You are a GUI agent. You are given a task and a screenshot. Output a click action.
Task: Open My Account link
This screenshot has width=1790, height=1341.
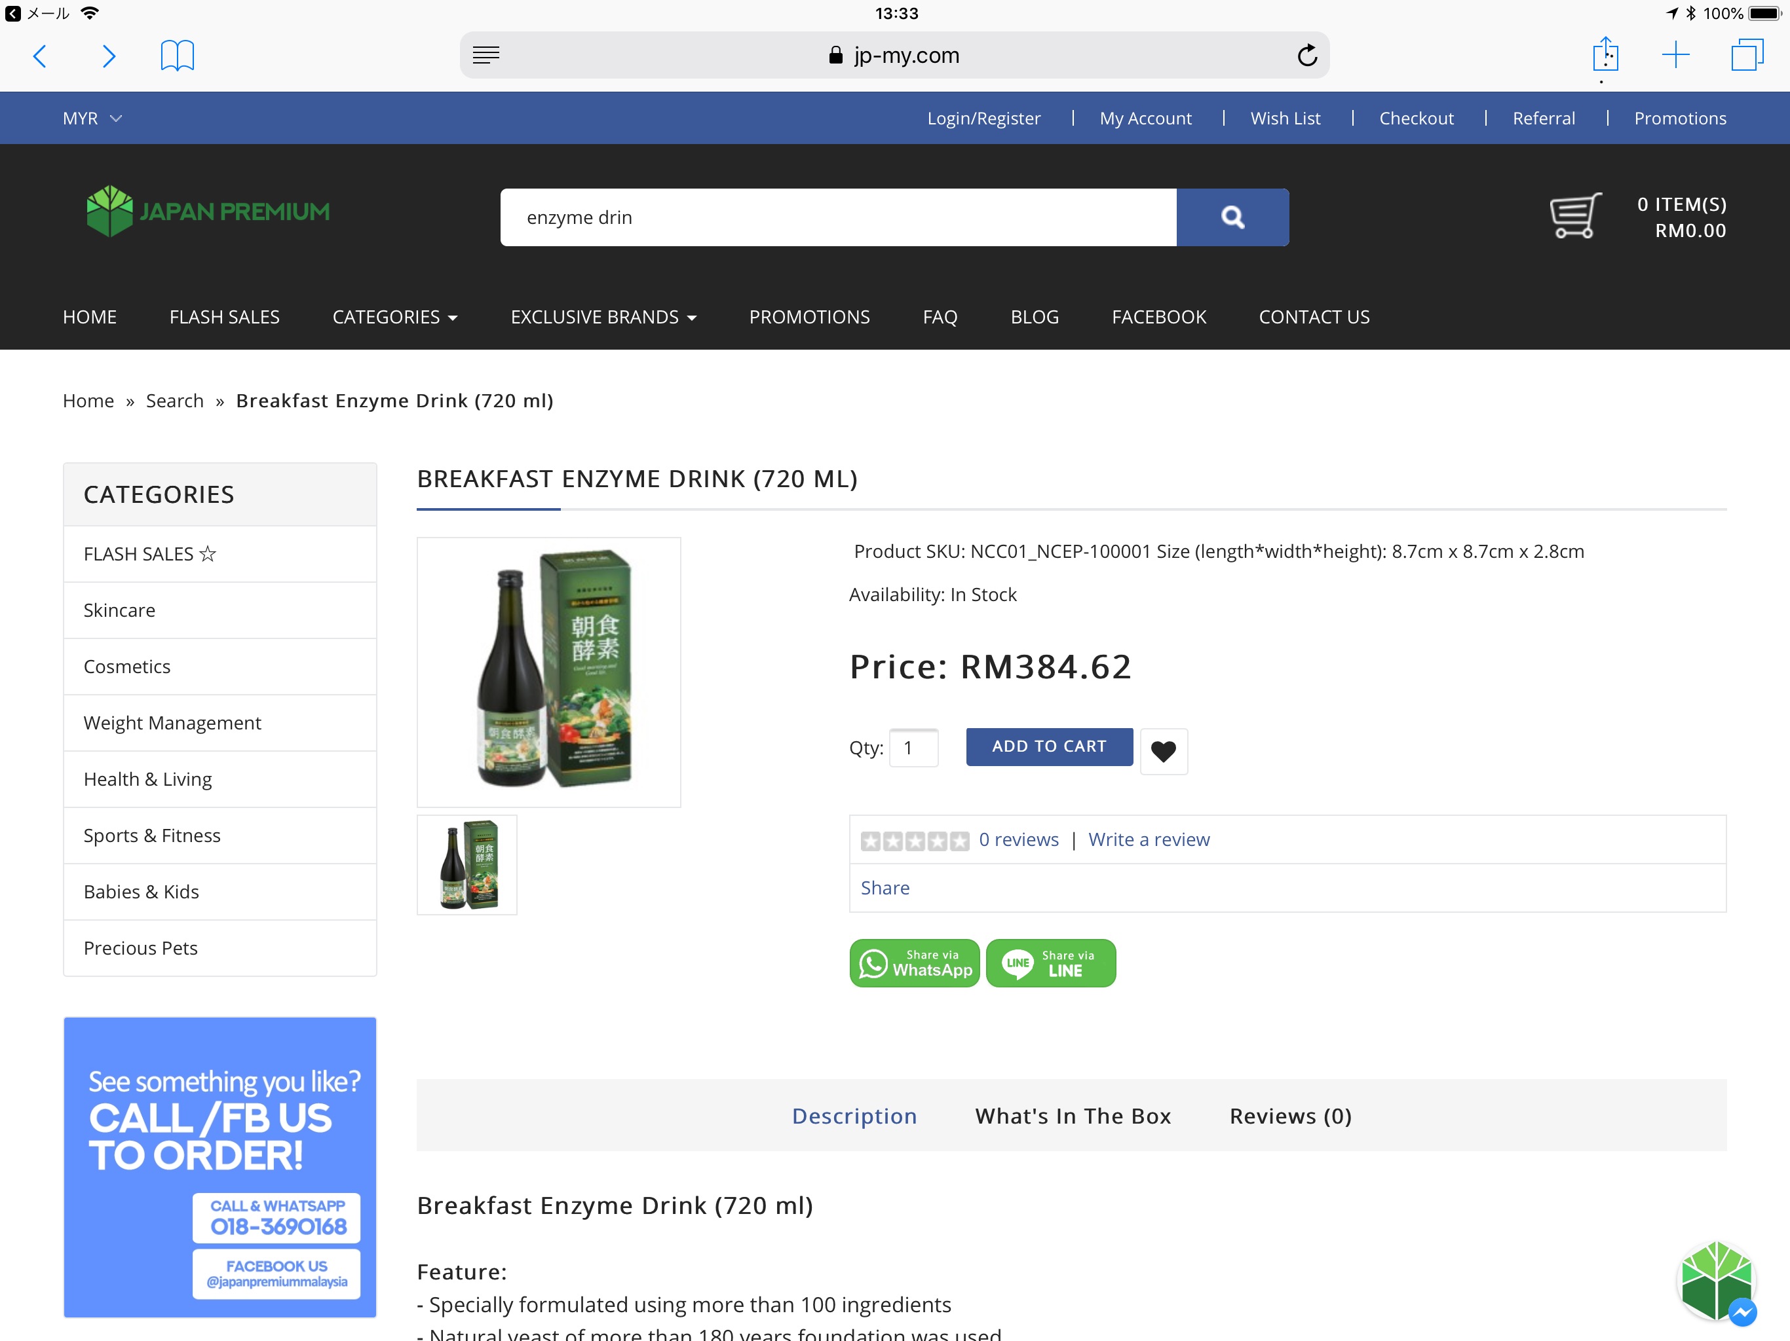point(1145,118)
